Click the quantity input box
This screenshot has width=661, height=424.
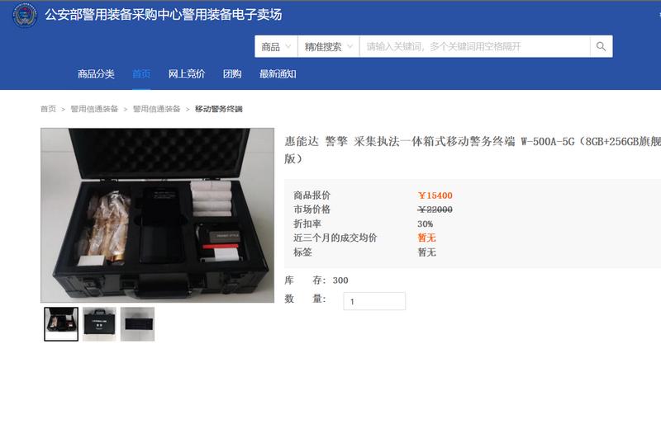(374, 301)
